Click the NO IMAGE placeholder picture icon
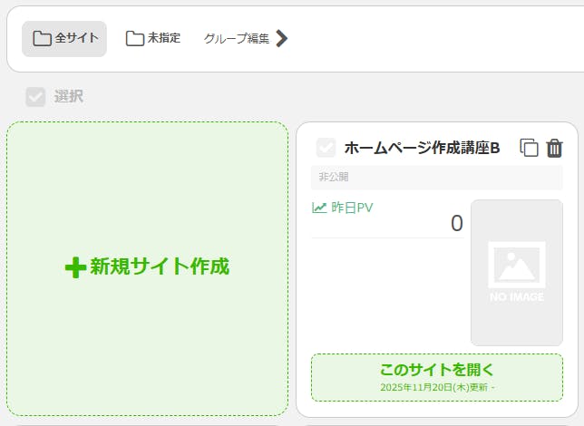 point(517,266)
